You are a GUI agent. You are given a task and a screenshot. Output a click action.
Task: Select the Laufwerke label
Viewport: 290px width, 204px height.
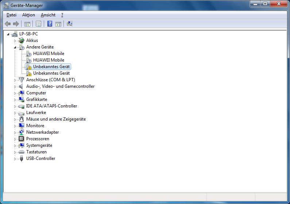[36, 113]
